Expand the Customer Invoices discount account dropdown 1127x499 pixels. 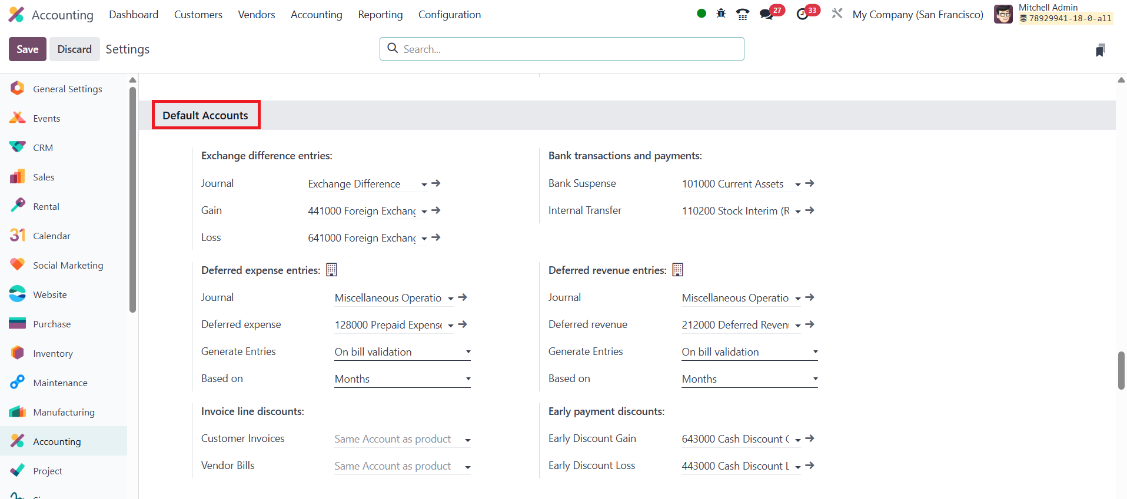coord(467,440)
